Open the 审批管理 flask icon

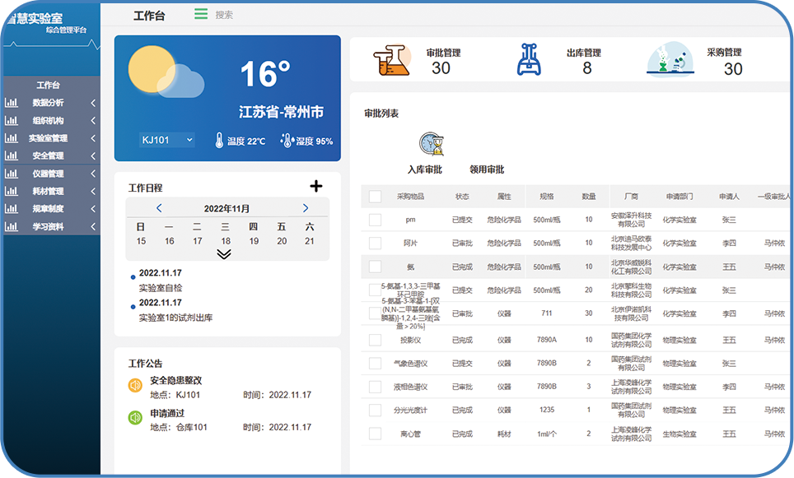390,61
